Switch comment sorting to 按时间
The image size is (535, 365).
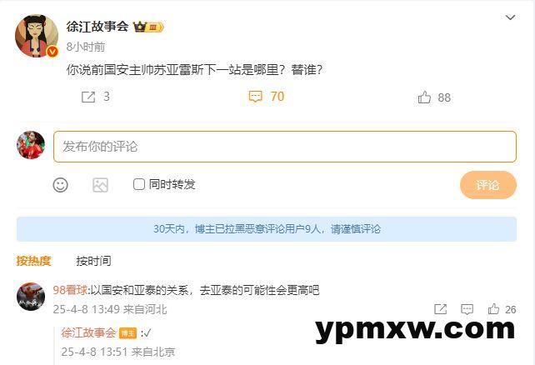93,261
